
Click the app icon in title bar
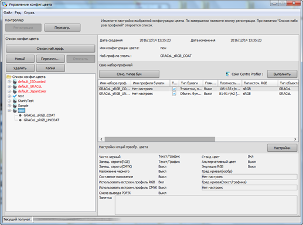(x=4, y=4)
